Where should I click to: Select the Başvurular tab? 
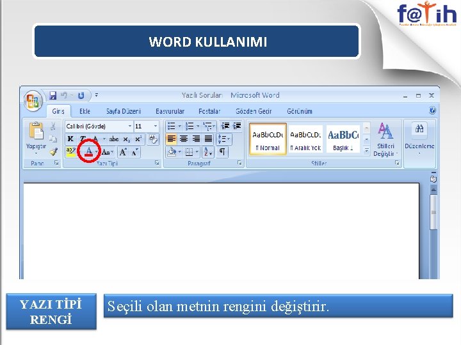170,111
